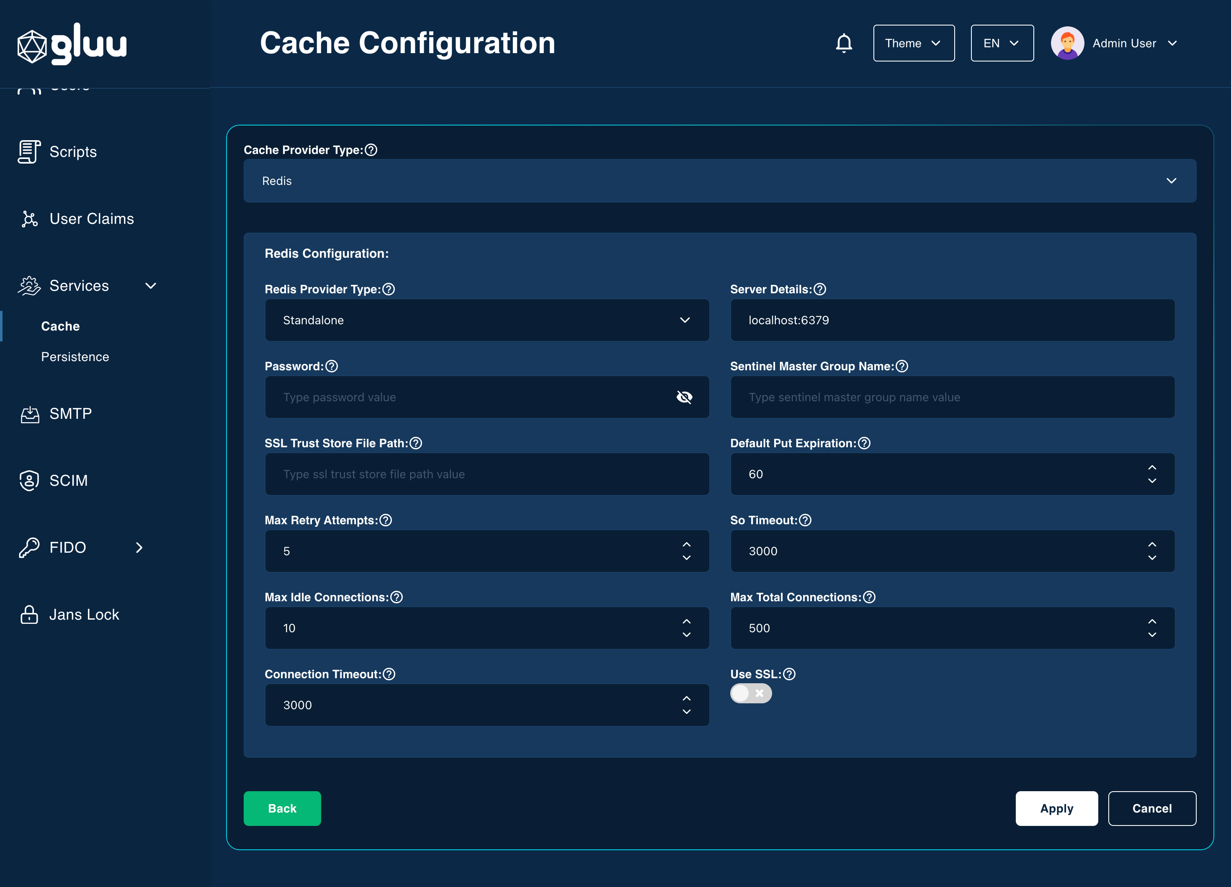Click the Apply button

click(1056, 808)
